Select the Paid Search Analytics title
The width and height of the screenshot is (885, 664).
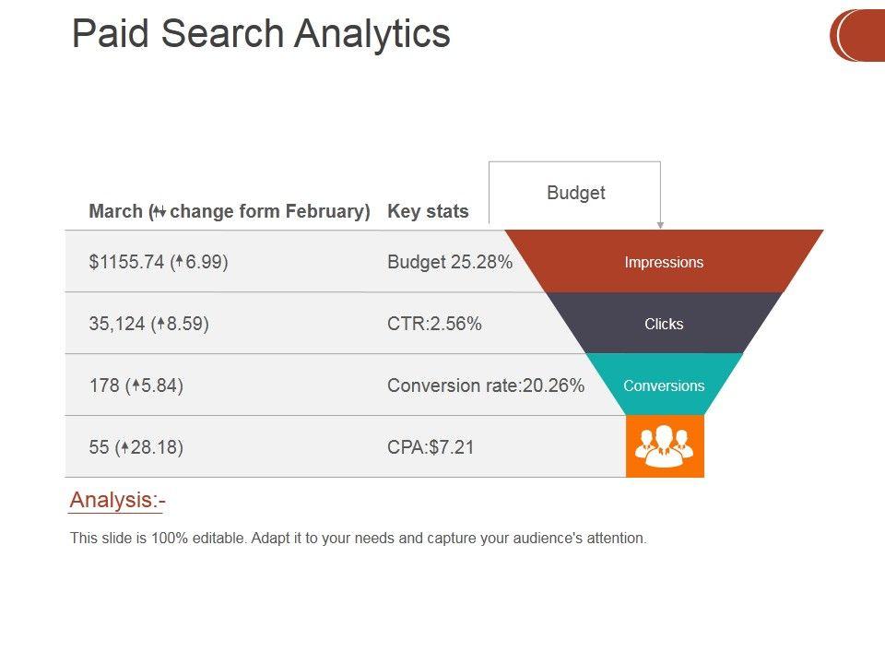coord(261,34)
